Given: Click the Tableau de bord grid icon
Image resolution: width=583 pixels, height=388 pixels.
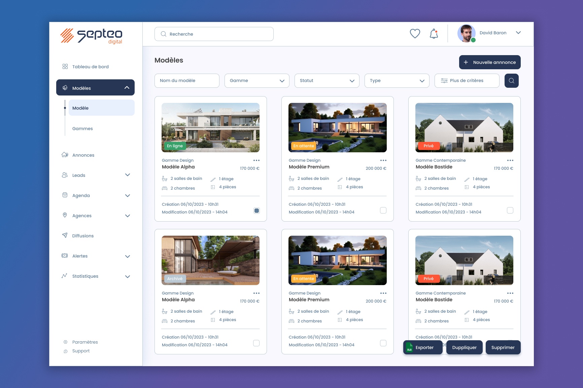Looking at the screenshot, I should click(x=65, y=67).
